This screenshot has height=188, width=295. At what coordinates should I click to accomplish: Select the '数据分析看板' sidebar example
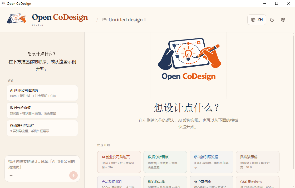42,110
